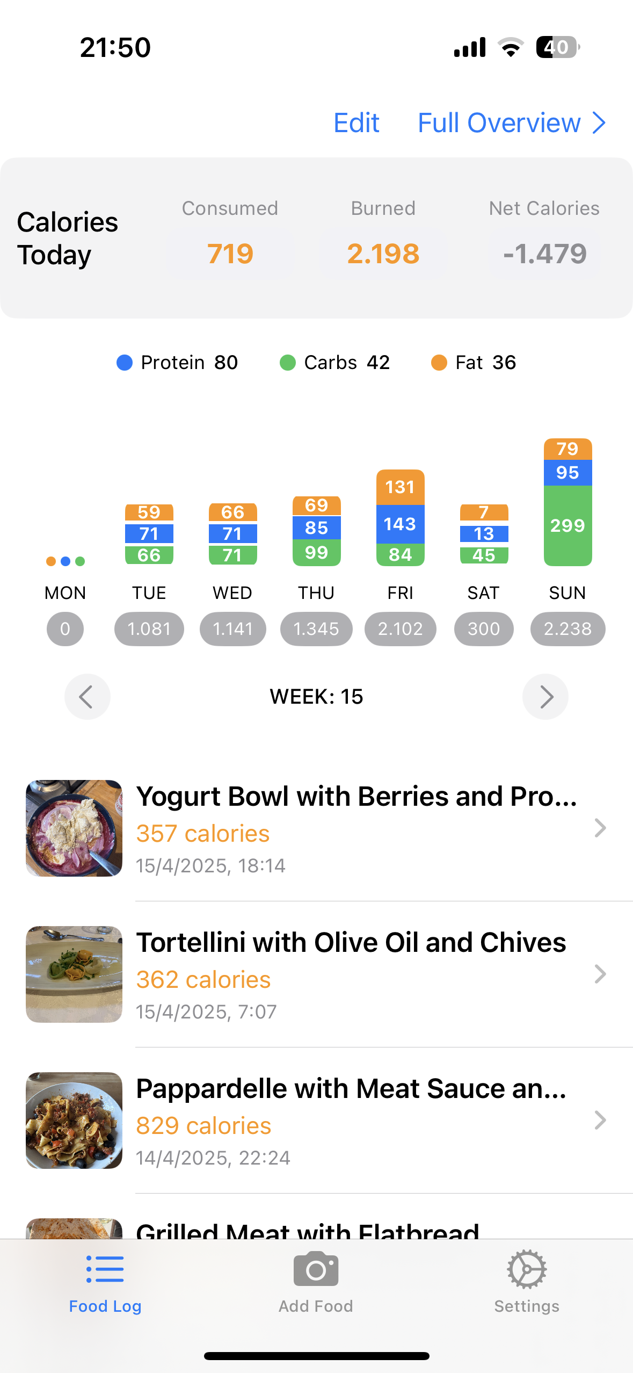Switch to the Add Food tab label
This screenshot has width=633, height=1373.
[316, 1306]
